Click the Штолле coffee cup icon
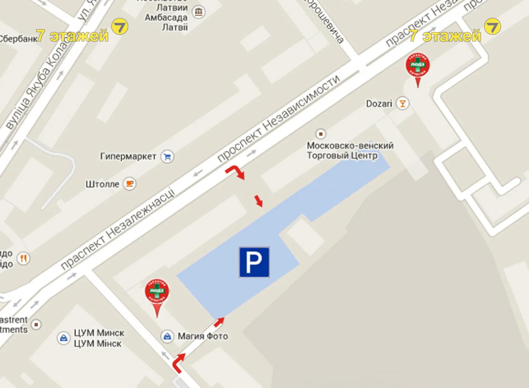This screenshot has height=388, width=529. coord(129,184)
